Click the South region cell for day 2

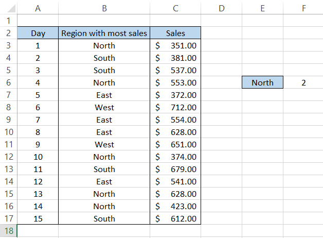(x=104, y=58)
